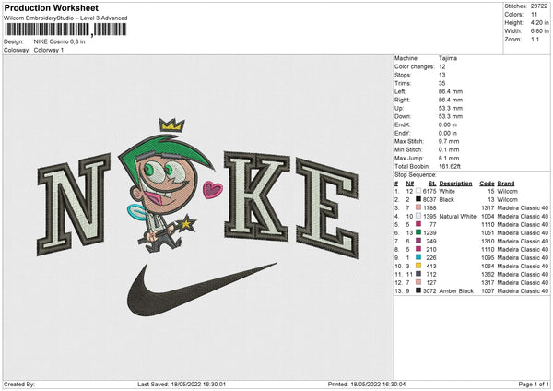Click the "Up:" measurement label
Viewport: 553px width, 391px height.
[399, 108]
